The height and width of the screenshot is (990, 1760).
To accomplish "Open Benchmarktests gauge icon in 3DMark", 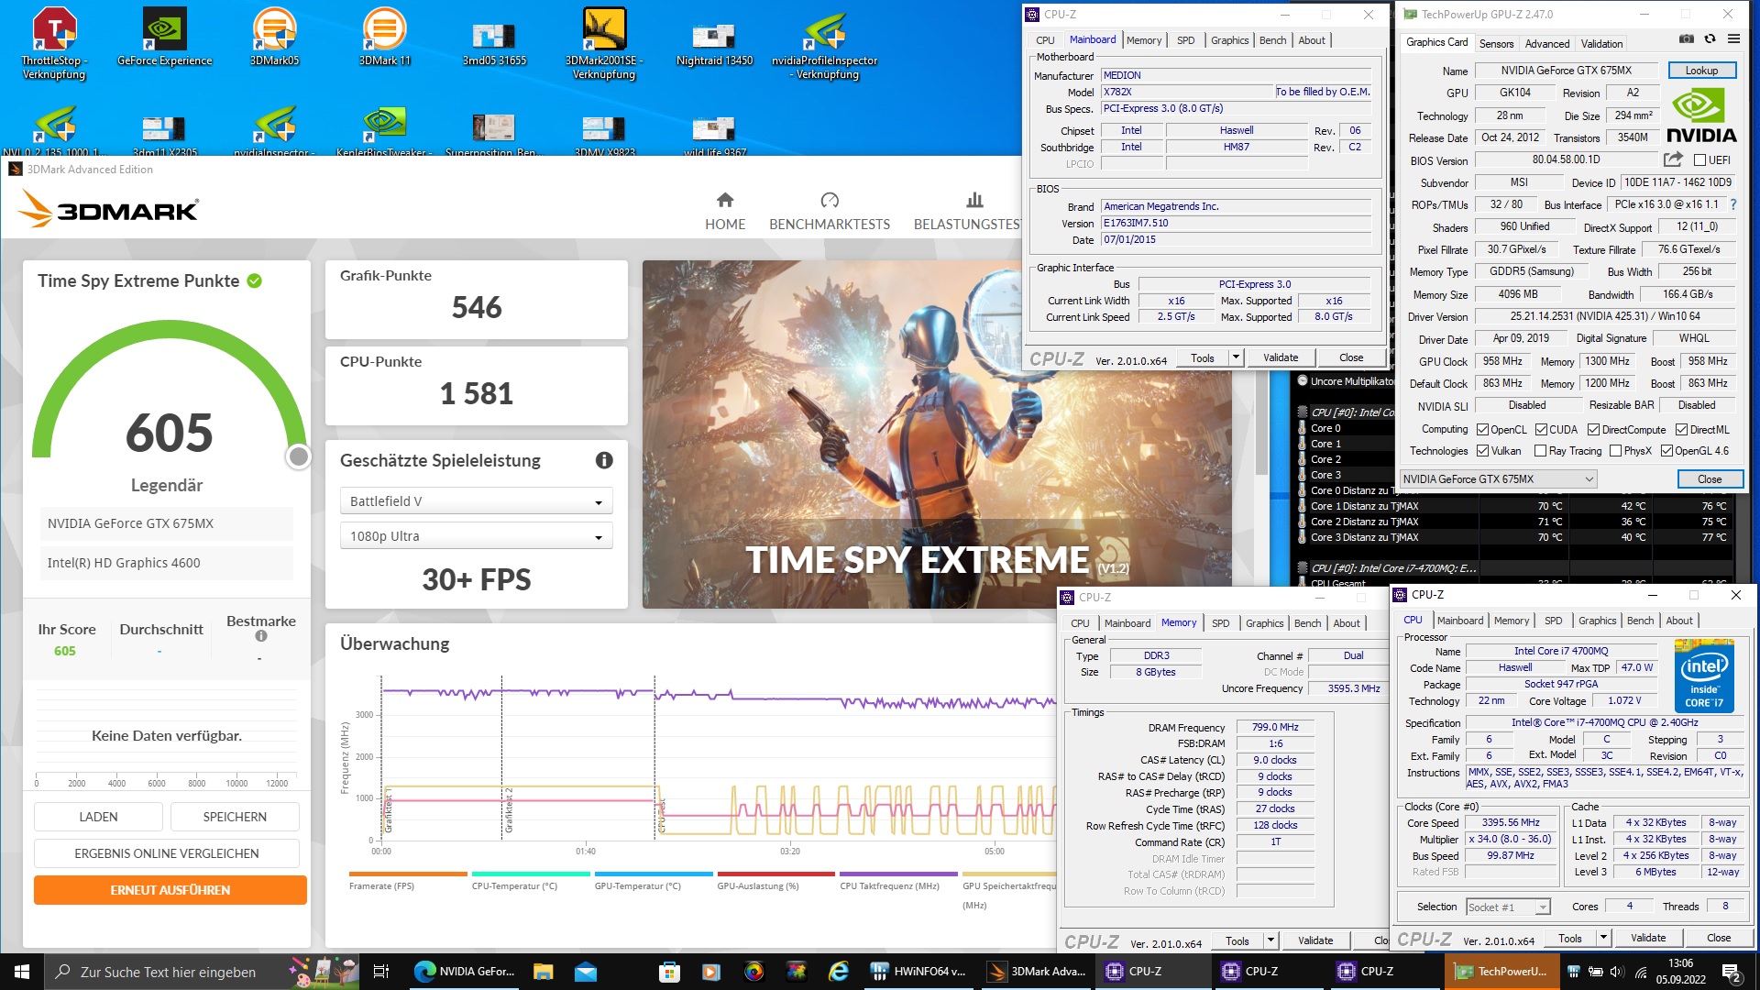I will coord(830,200).
